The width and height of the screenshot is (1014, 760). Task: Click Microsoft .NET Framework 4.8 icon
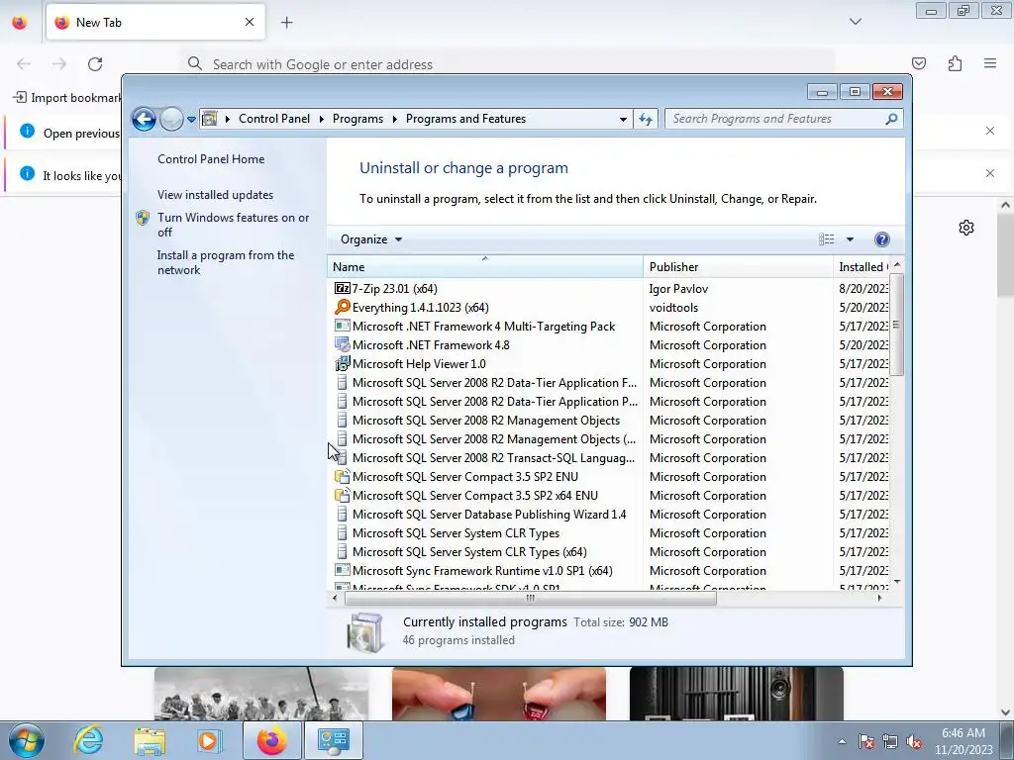point(342,344)
